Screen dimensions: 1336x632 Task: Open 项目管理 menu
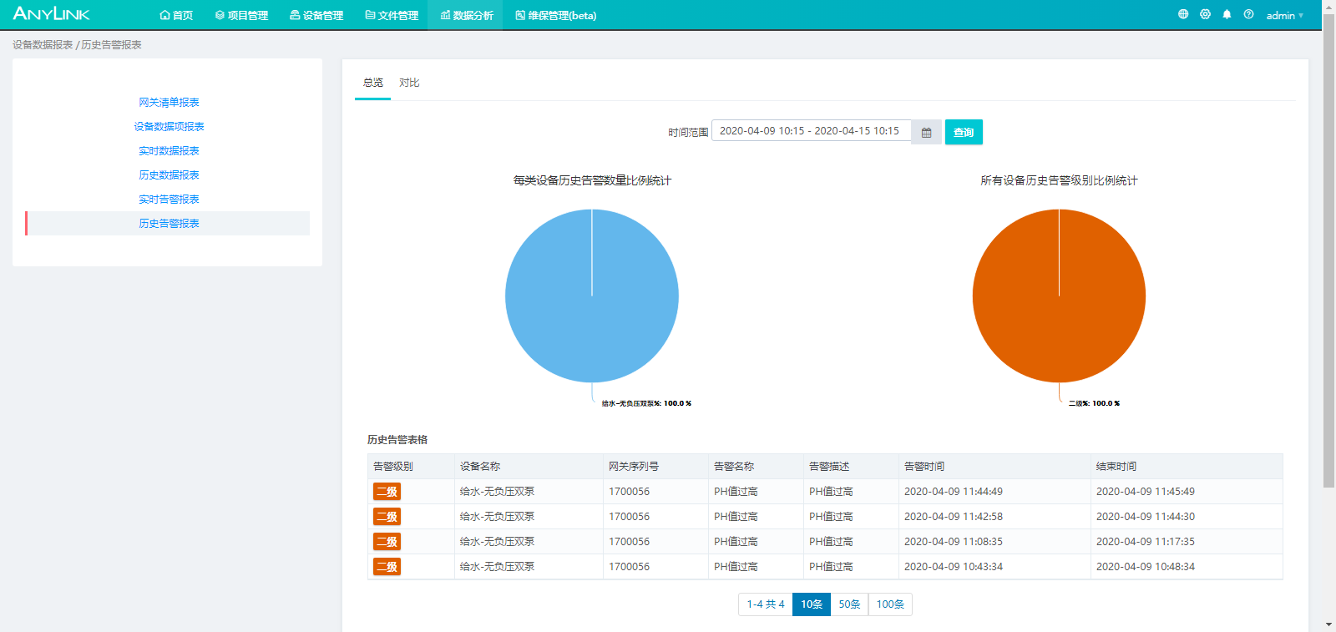point(241,15)
